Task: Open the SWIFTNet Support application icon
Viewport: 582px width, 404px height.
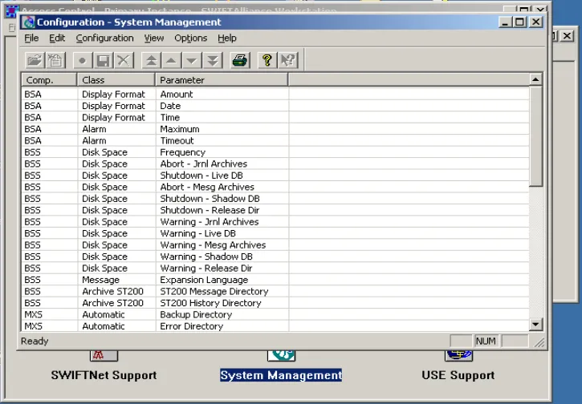Action: coord(104,356)
